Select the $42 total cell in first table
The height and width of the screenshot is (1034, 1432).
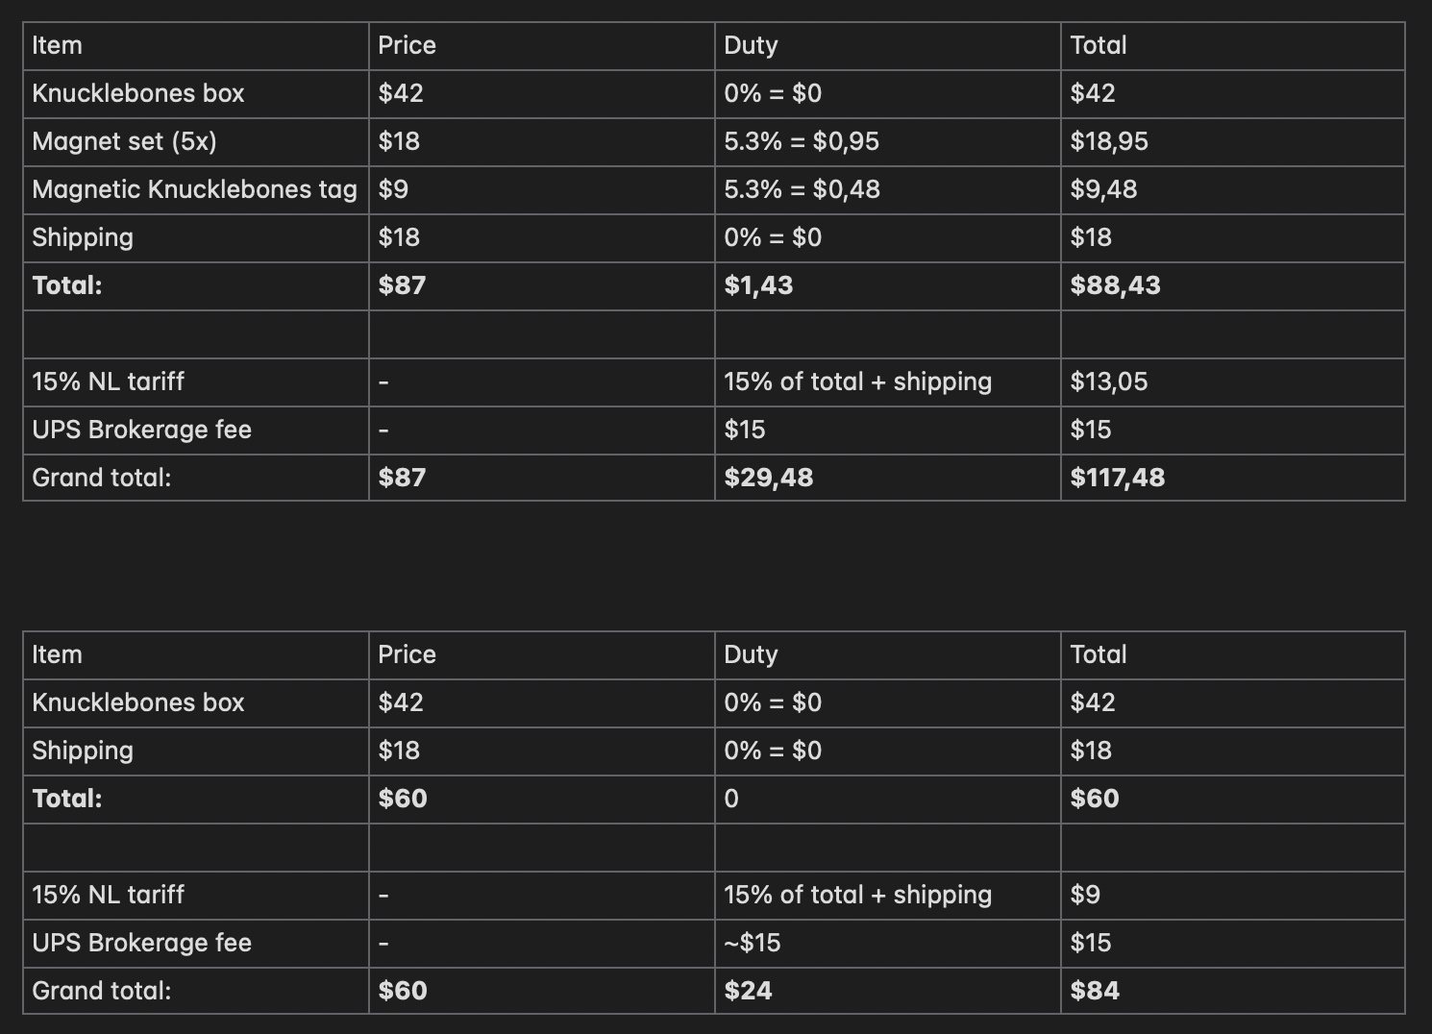pos(1093,93)
